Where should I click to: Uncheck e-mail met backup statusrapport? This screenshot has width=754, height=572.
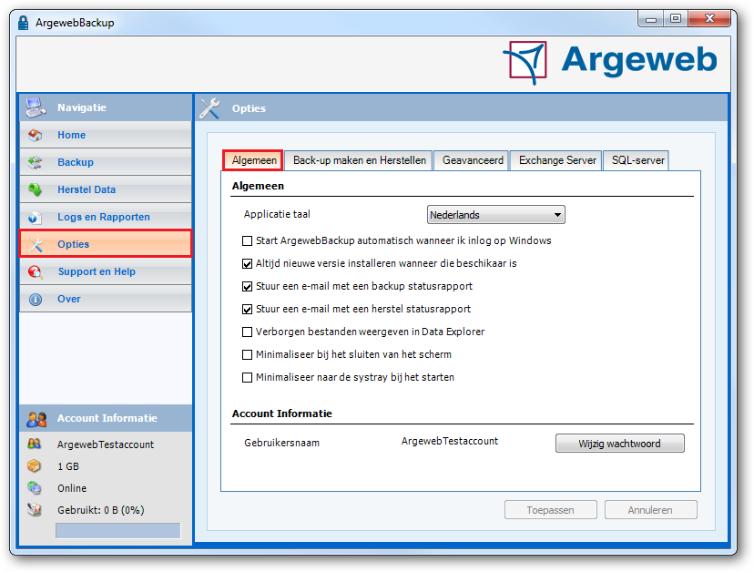(247, 286)
